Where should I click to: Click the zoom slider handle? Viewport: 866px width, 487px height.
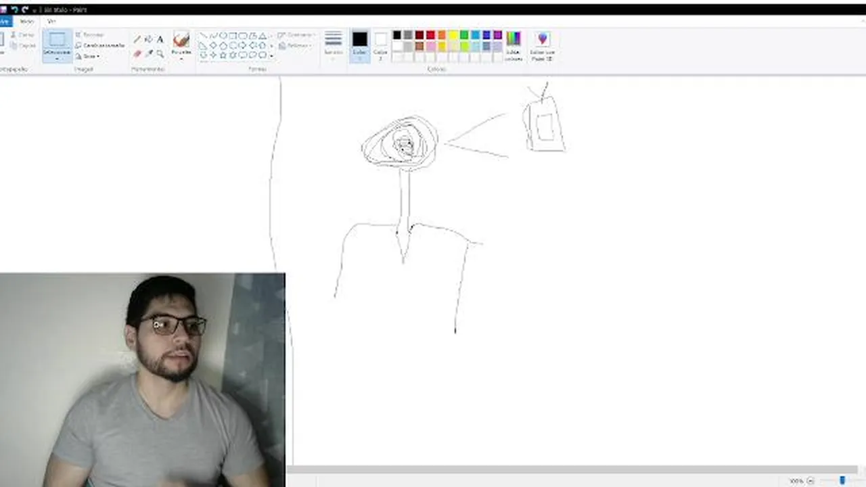coord(842,480)
